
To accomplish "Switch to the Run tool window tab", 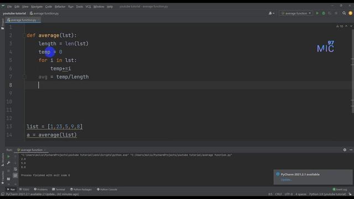I will (x=11, y=189).
